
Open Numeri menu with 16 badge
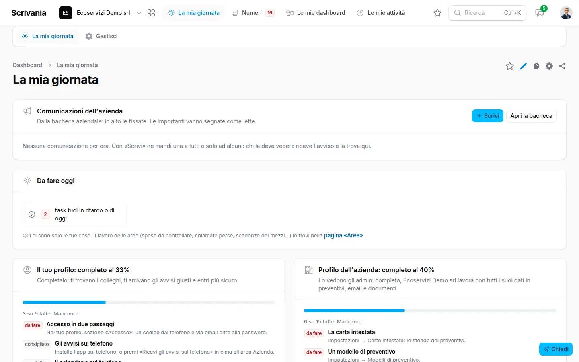click(x=253, y=13)
